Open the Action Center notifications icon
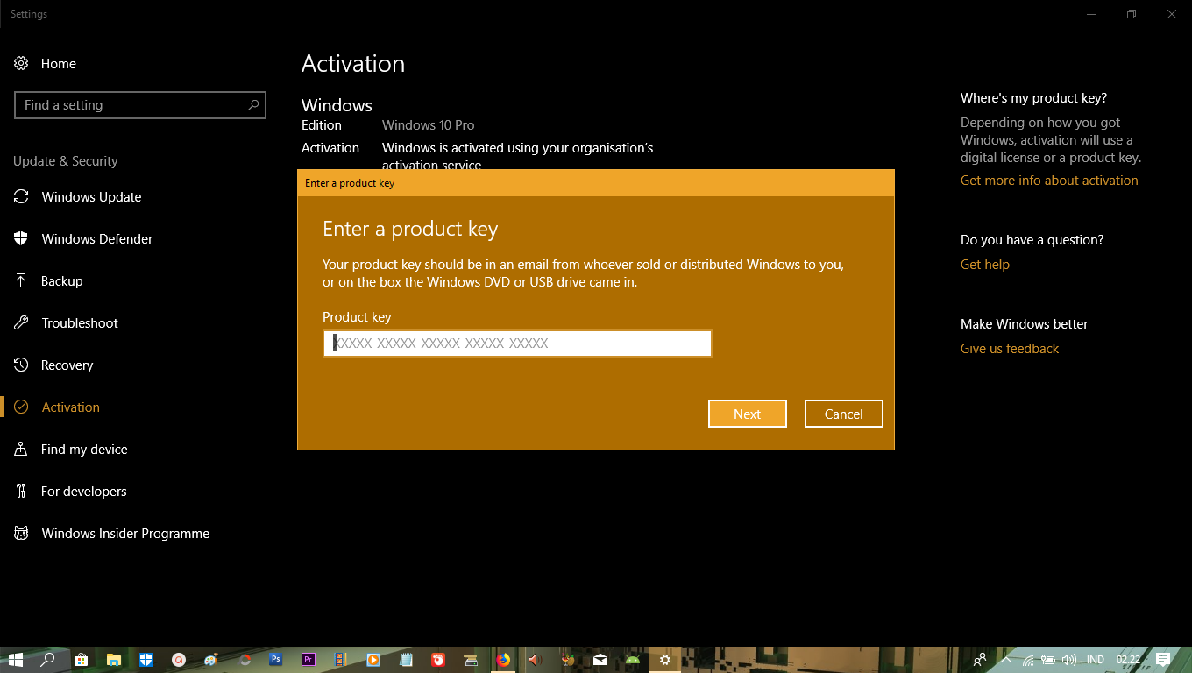This screenshot has width=1192, height=673. [1163, 660]
